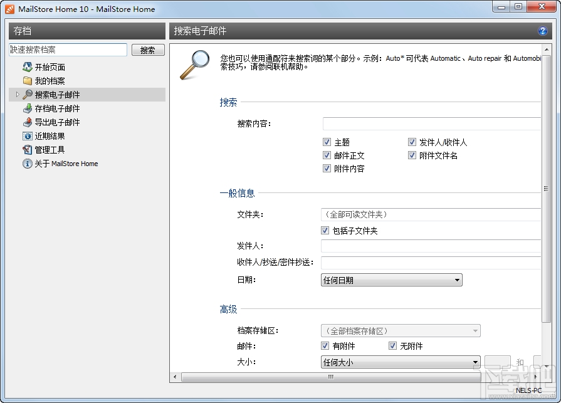Image resolution: width=561 pixels, height=403 pixels.
Task: Click the horizontal scrollbar at the panel bottom
Action: click(x=330, y=378)
